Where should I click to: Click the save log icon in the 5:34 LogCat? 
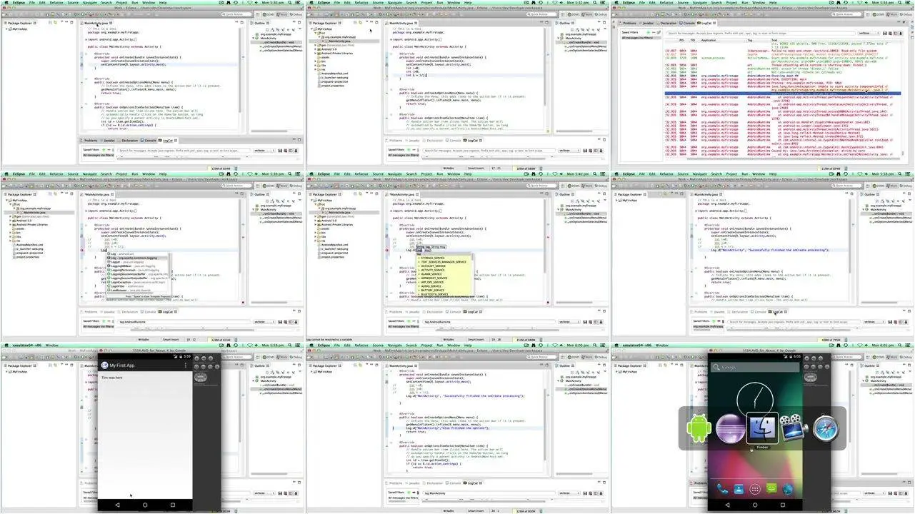[885, 34]
